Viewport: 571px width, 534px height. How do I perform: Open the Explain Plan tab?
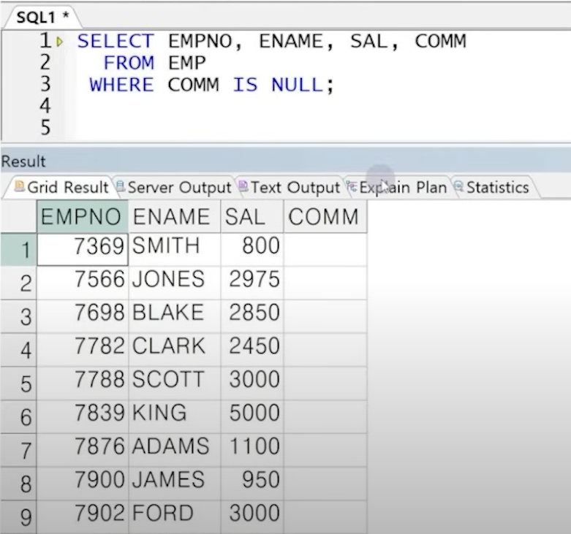coord(398,187)
